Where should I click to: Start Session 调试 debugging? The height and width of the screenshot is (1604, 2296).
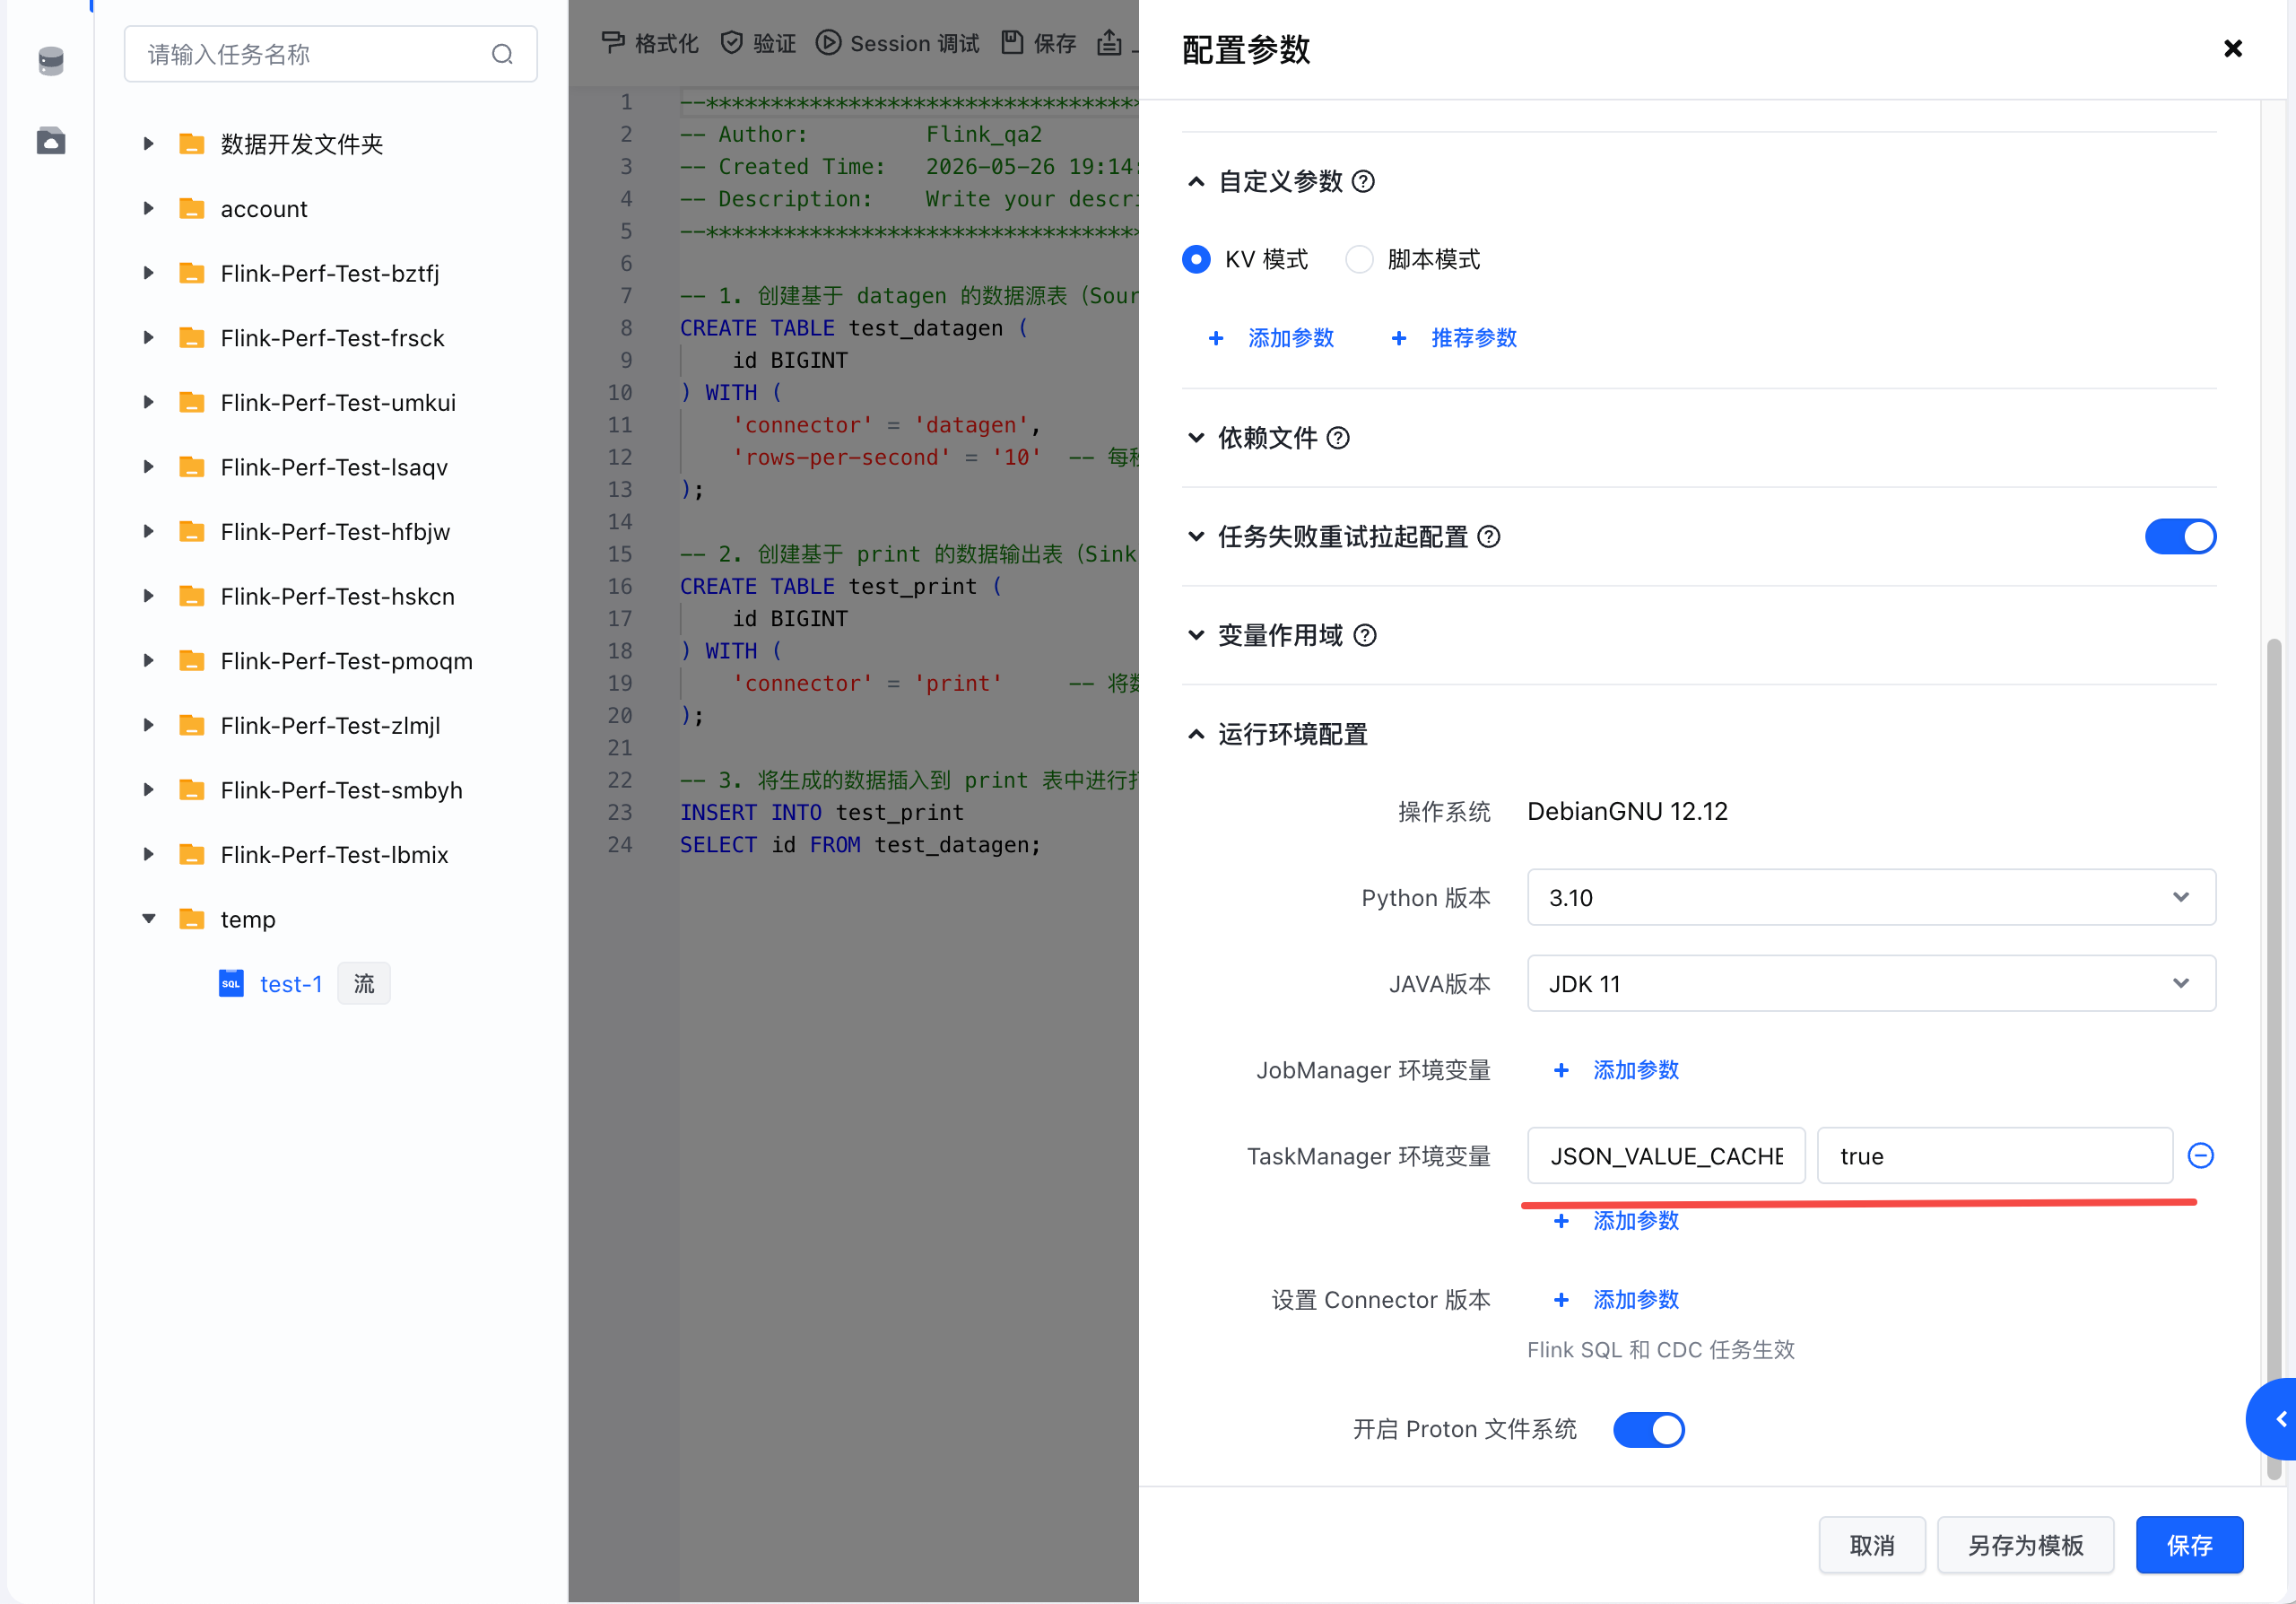tap(897, 43)
